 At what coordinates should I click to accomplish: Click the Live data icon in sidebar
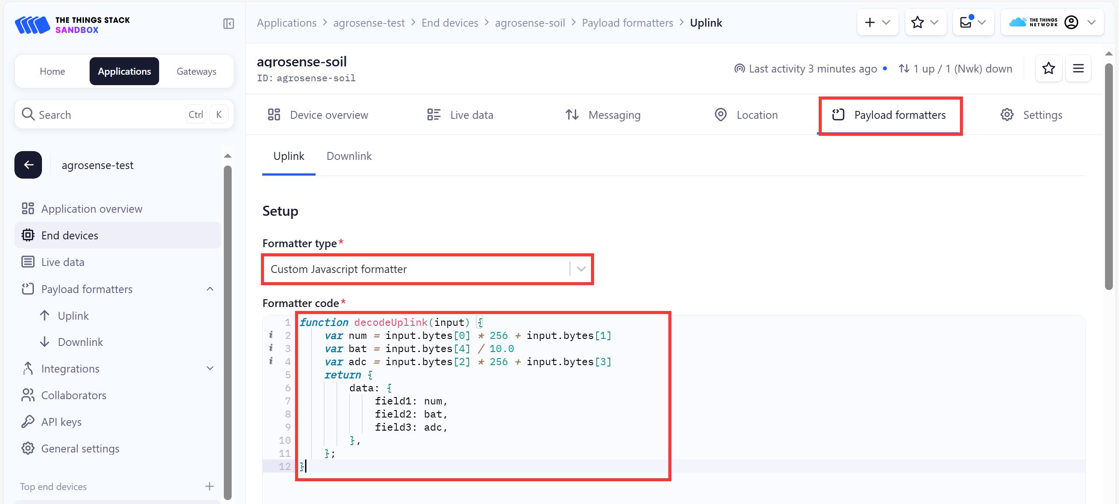point(26,262)
